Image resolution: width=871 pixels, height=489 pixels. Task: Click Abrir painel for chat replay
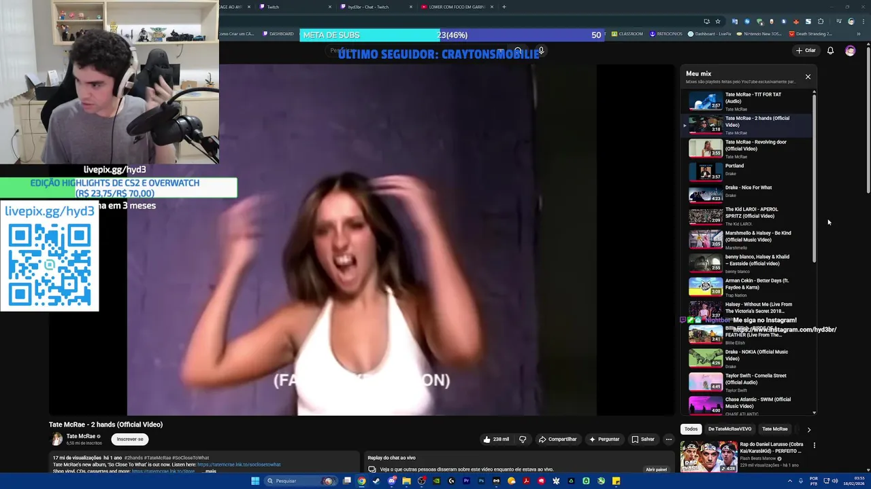656,469
